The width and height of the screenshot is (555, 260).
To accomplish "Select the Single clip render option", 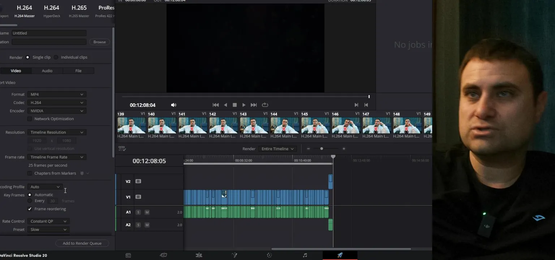I will click(x=27, y=57).
